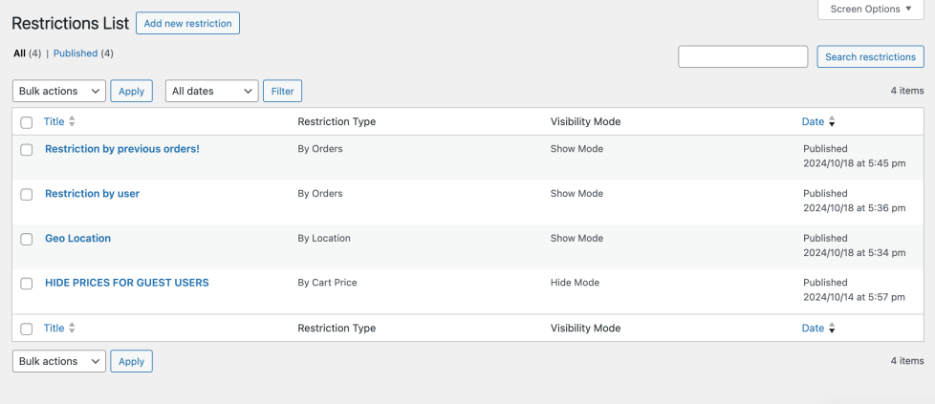Tick checkbox for Restriction by previous orders

click(x=27, y=150)
